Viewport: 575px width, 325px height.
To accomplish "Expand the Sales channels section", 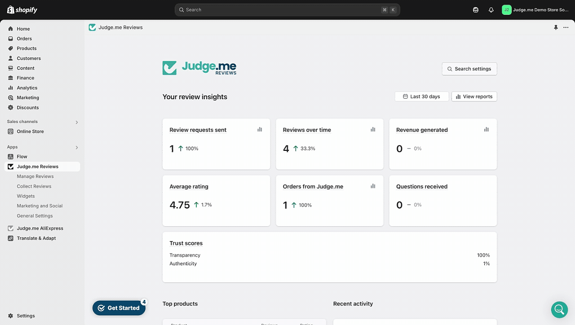I will click(76, 122).
